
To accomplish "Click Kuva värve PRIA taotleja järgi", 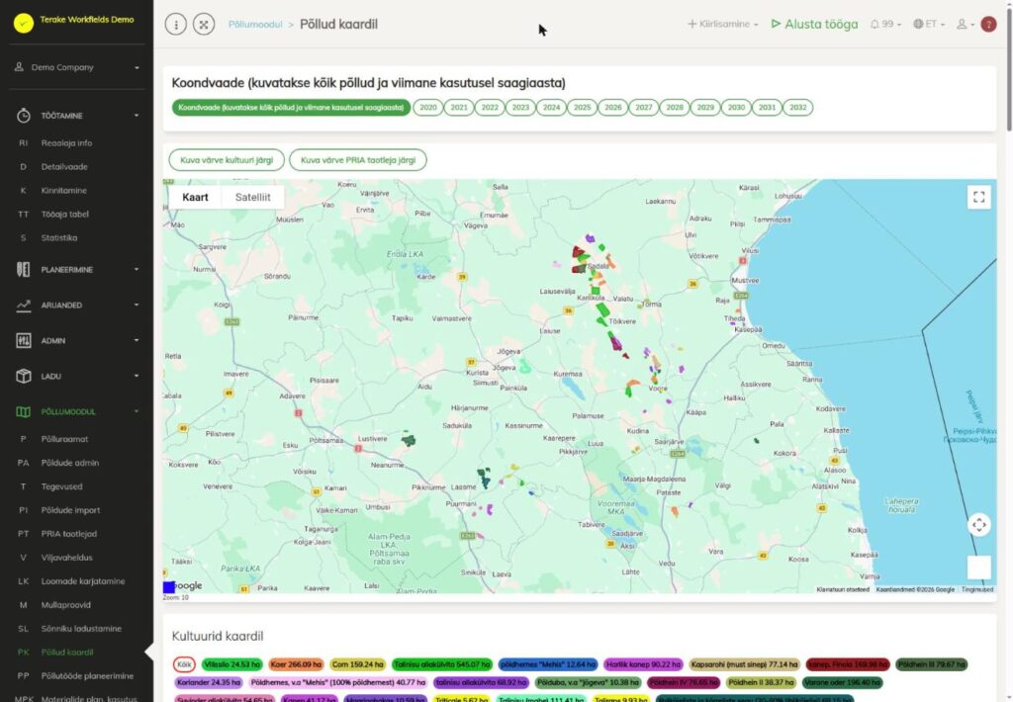I will click(x=358, y=160).
